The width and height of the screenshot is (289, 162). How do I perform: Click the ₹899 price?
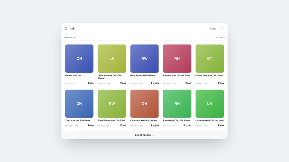(221, 84)
